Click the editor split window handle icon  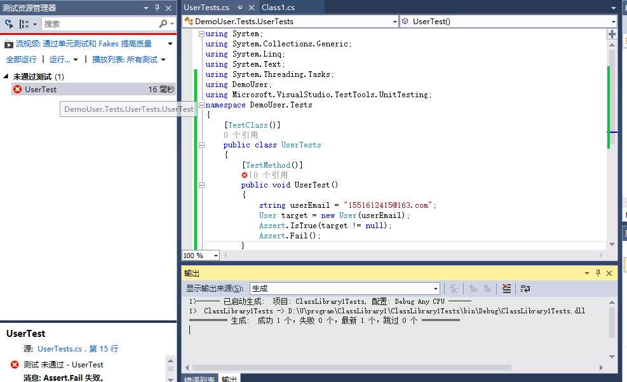point(612,34)
